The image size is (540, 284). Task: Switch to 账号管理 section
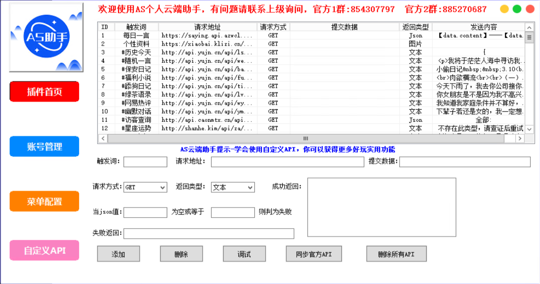[45, 146]
